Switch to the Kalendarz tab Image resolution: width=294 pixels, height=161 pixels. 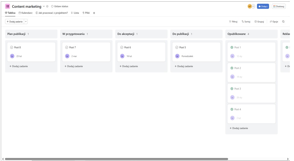pyautogui.click(x=25, y=13)
